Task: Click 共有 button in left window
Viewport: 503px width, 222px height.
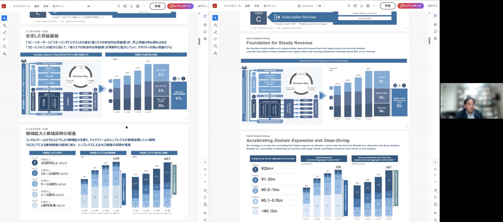Action: [158, 6]
